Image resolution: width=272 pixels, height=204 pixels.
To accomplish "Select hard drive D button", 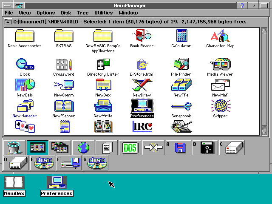I will point(16,163).
